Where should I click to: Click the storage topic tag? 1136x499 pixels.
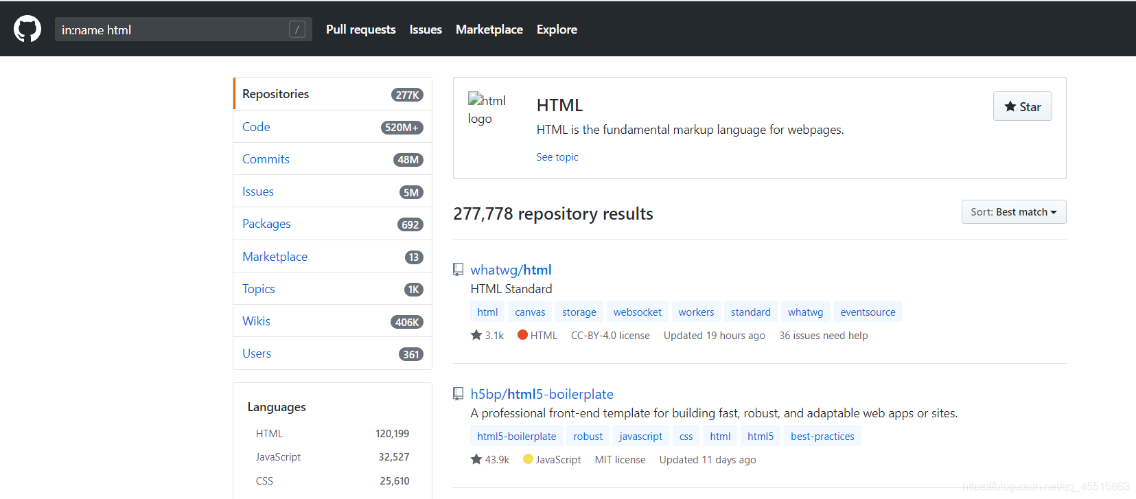579,312
